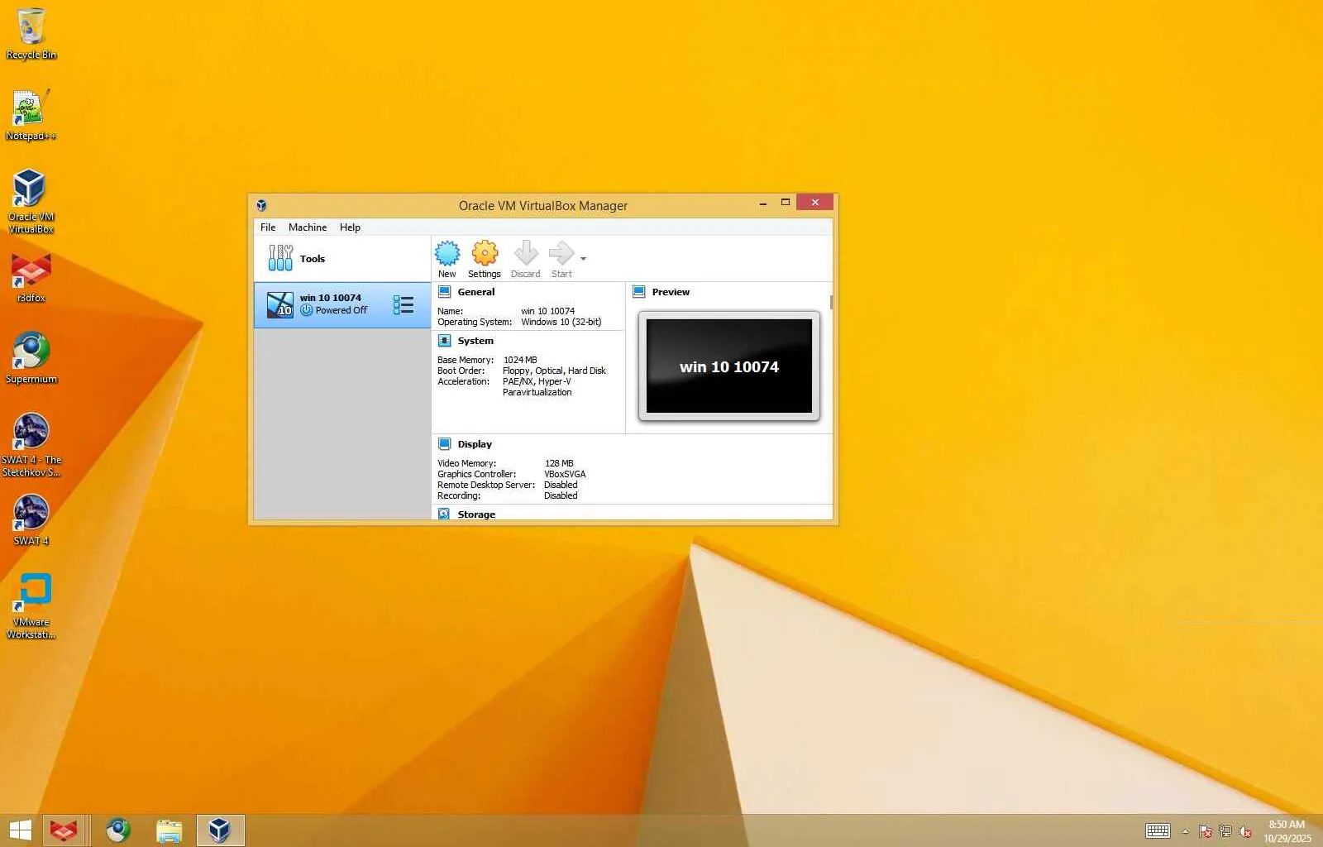Viewport: 1323px width, 847px height.
Task: Open the Help menu
Action: click(x=350, y=227)
